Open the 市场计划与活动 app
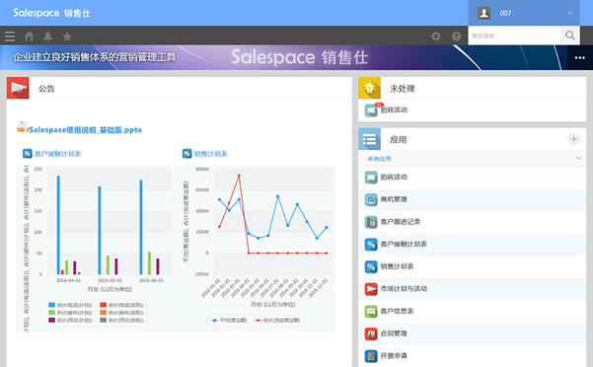Viewport: 593px width, 367px height. (472, 289)
